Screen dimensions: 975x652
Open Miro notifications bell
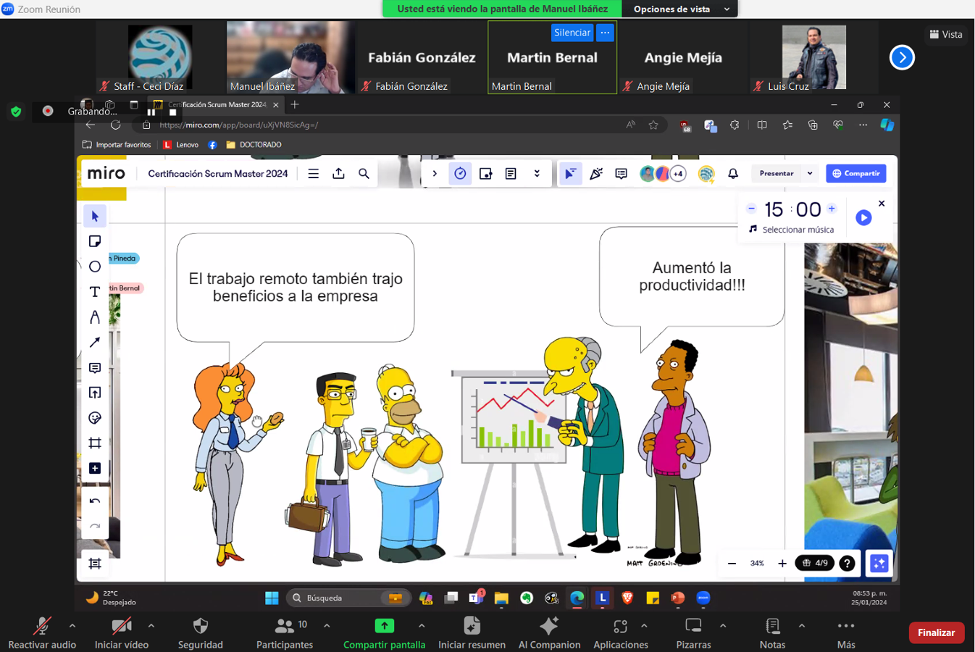(x=733, y=174)
